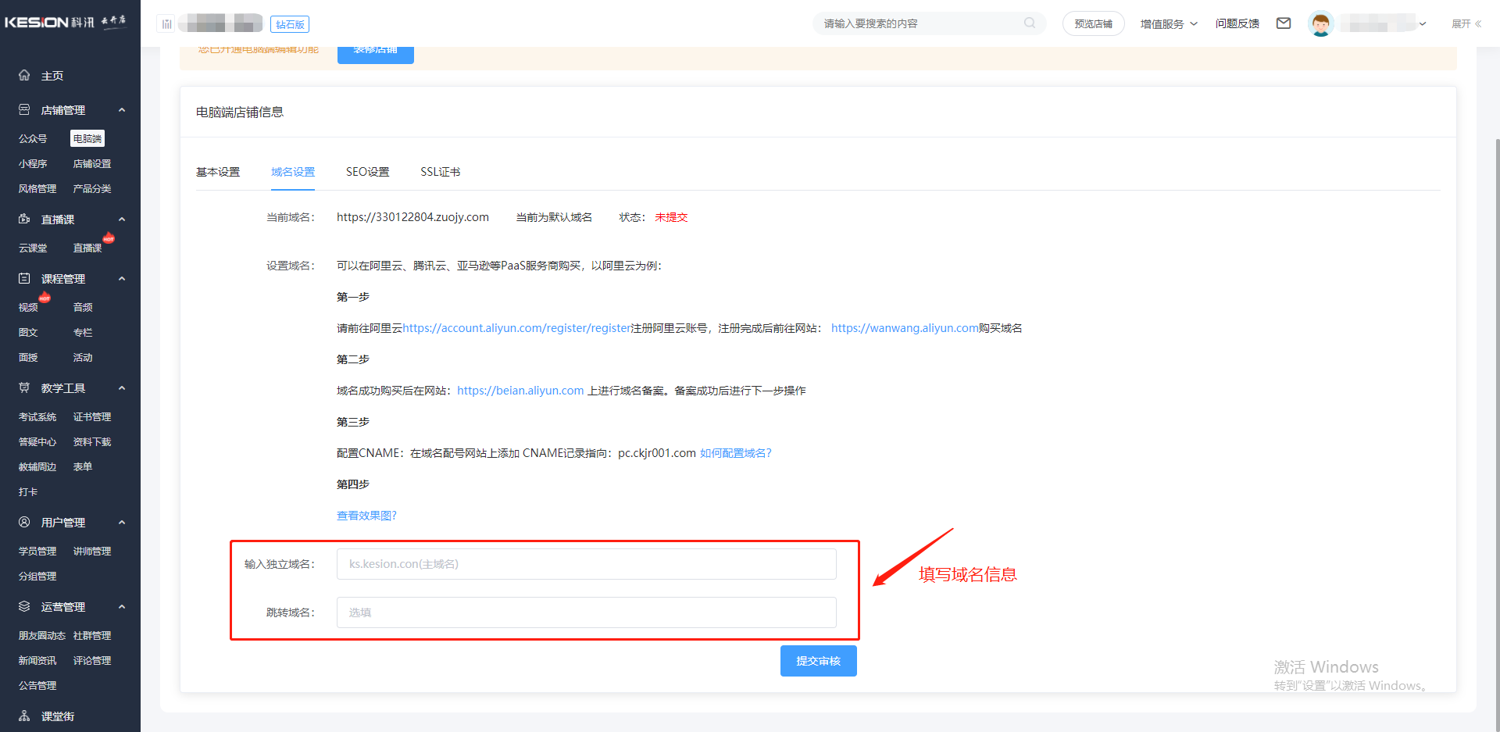Open messages via the envelope icon

tap(1284, 23)
